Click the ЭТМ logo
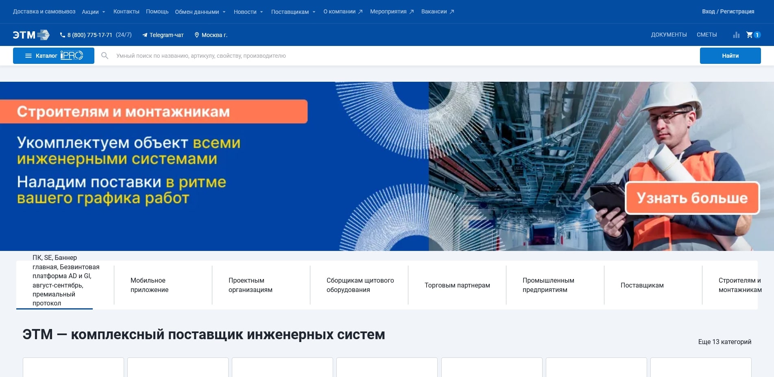The height and width of the screenshot is (377, 774). (x=31, y=35)
